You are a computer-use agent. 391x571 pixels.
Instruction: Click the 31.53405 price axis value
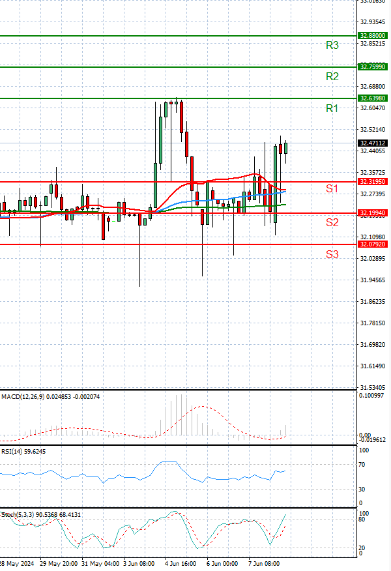click(x=373, y=387)
